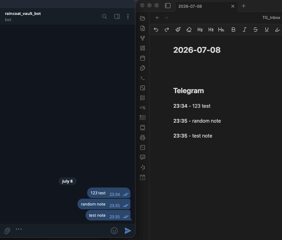Click the line '23:35 - test note'

[x=193, y=136]
